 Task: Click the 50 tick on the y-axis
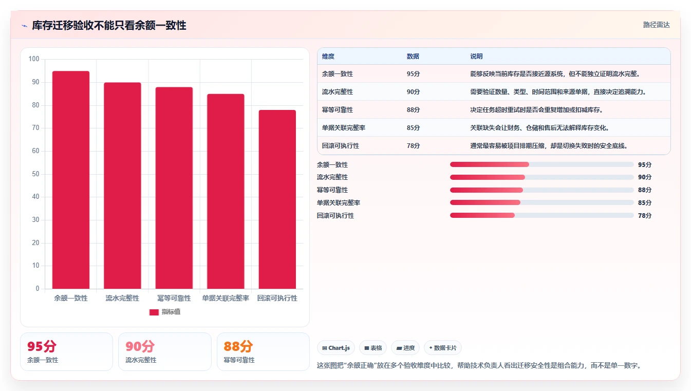click(x=36, y=174)
